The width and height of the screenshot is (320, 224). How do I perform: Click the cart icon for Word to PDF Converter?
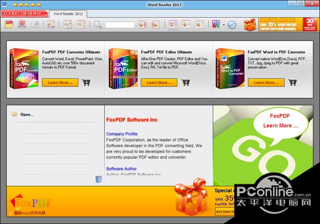[292, 82]
